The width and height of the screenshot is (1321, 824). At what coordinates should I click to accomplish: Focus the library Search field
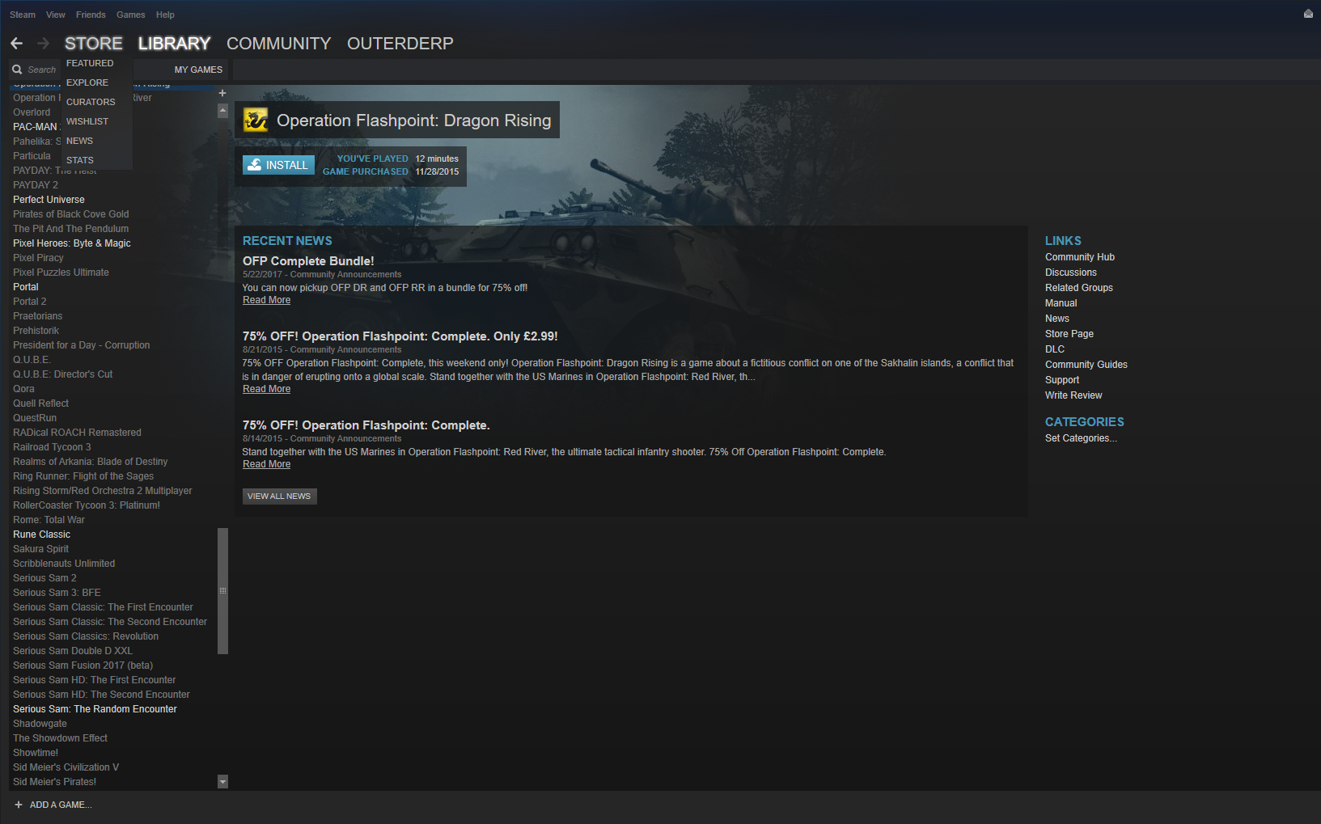(42, 70)
